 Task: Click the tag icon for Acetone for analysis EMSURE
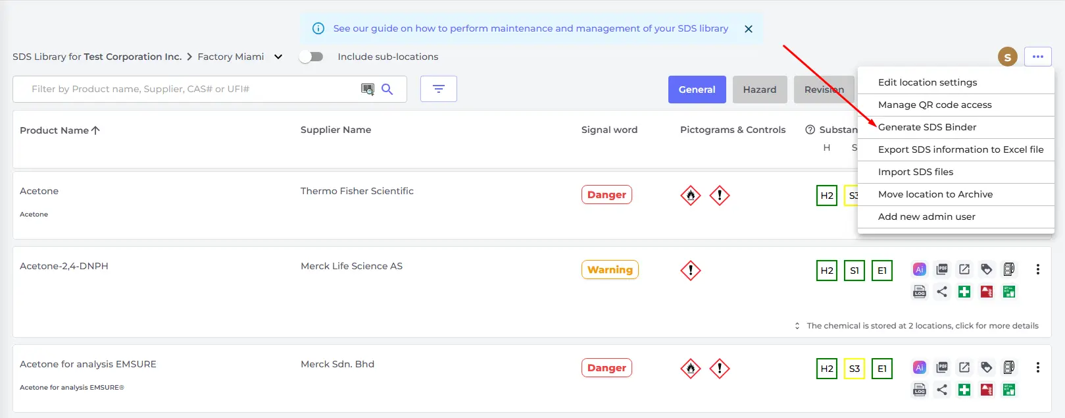click(x=987, y=367)
